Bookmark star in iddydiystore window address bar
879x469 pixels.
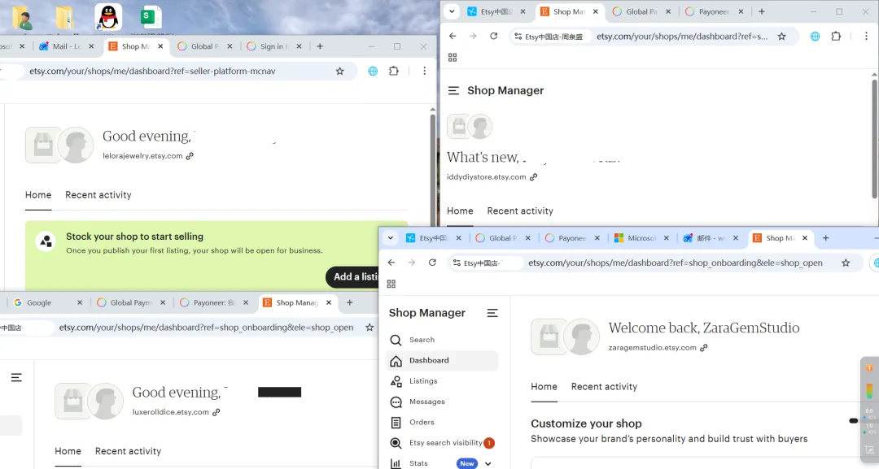coord(781,37)
